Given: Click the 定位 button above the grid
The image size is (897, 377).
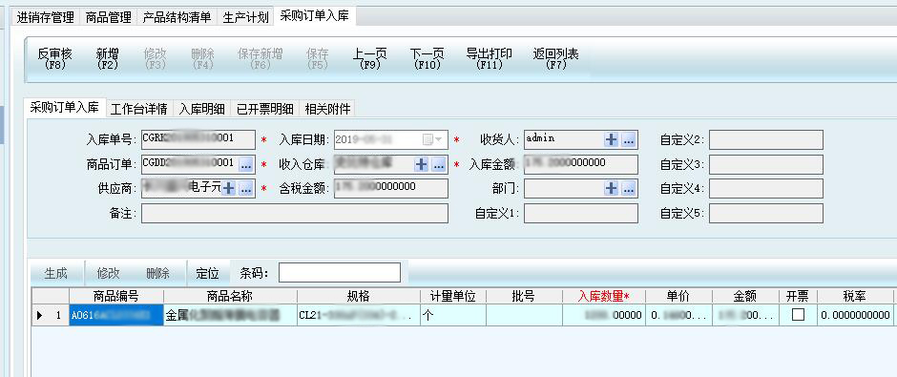Looking at the screenshot, I should pos(208,274).
